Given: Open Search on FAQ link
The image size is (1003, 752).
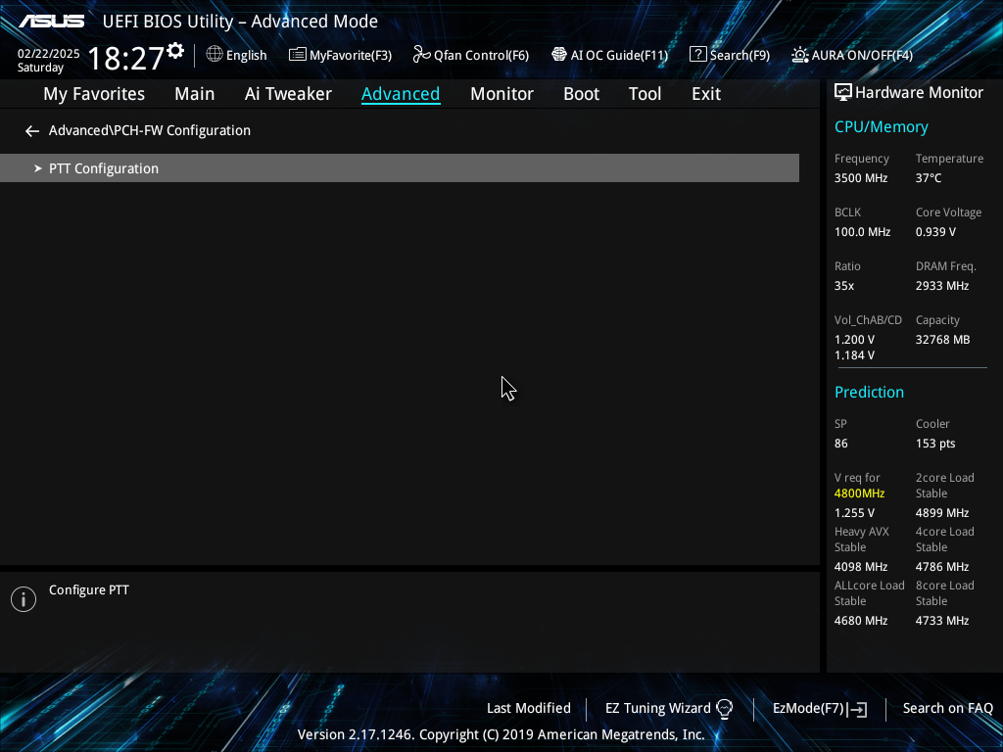Looking at the screenshot, I should pos(947,709).
